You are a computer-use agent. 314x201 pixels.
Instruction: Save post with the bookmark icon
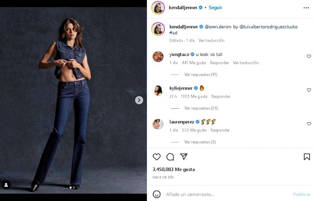pyautogui.click(x=307, y=156)
